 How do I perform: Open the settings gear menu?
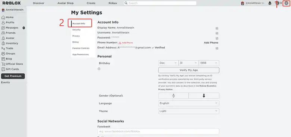pyautogui.click(x=286, y=3)
